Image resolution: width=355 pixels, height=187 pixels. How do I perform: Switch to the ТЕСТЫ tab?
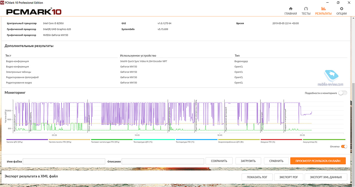(x=306, y=11)
